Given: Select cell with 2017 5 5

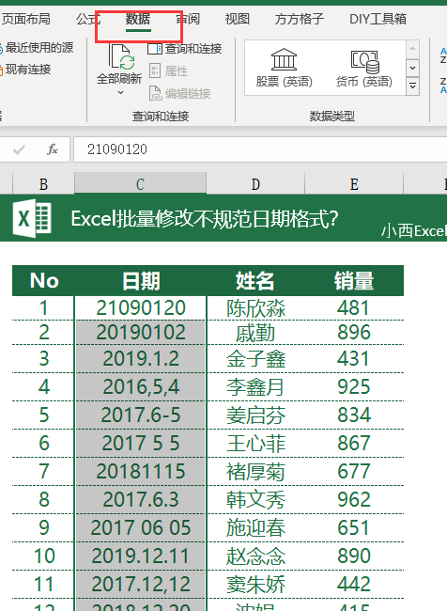Looking at the screenshot, I should (x=140, y=443).
